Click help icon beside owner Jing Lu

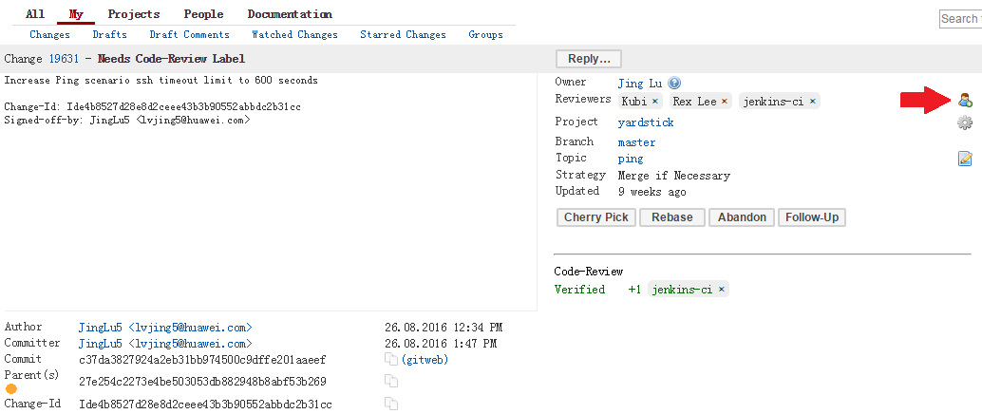(x=674, y=84)
